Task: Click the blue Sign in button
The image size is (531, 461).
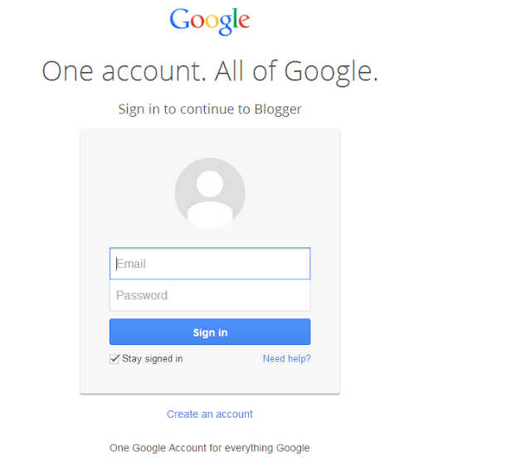Action: [x=210, y=332]
